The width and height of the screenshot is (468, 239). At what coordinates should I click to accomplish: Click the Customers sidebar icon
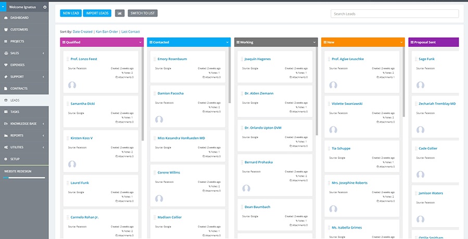(6, 30)
